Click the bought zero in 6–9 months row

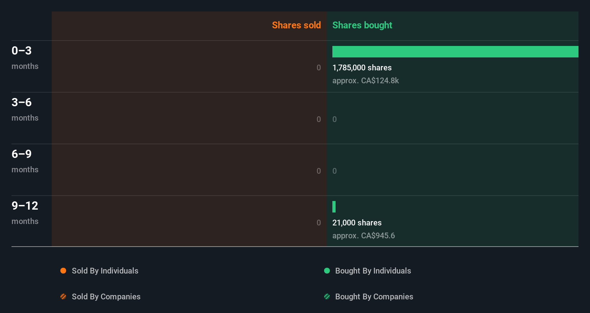pos(335,171)
